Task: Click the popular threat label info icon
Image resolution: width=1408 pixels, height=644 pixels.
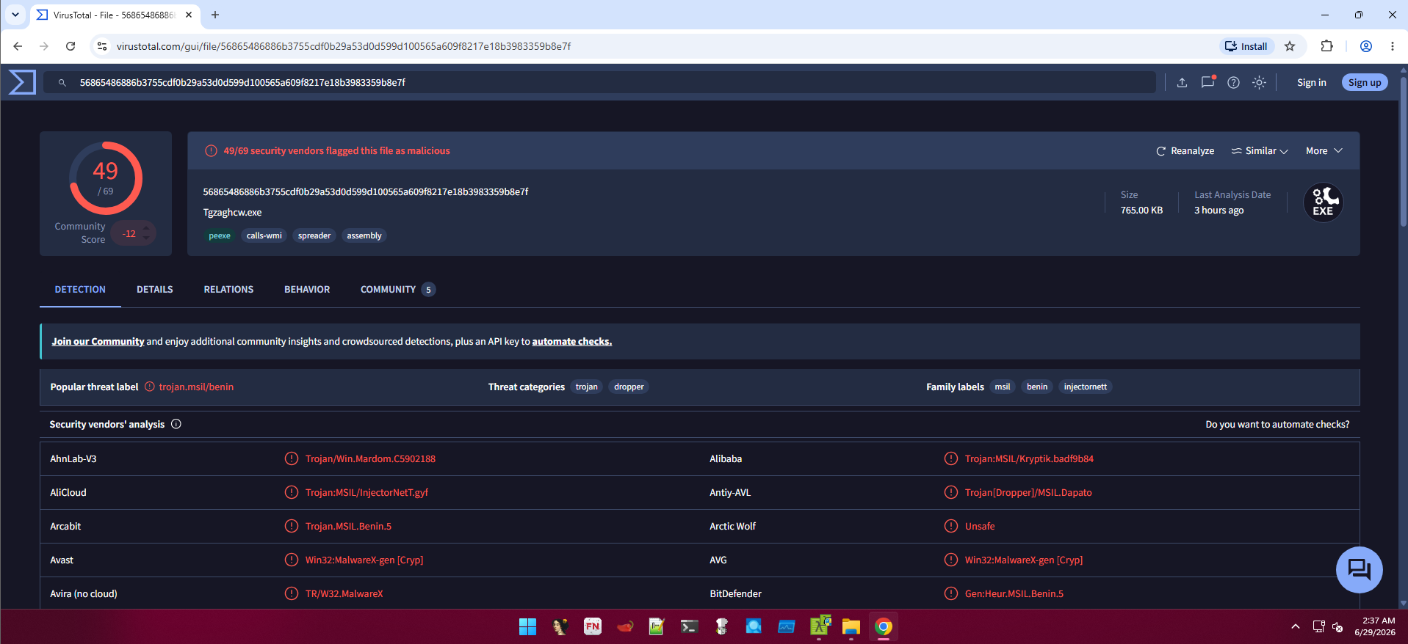Action: (150, 387)
